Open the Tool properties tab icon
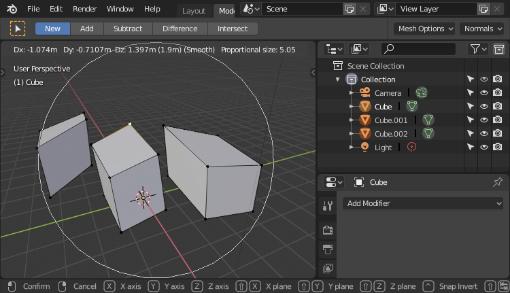Screen dimensions: 510x293 click(x=328, y=205)
